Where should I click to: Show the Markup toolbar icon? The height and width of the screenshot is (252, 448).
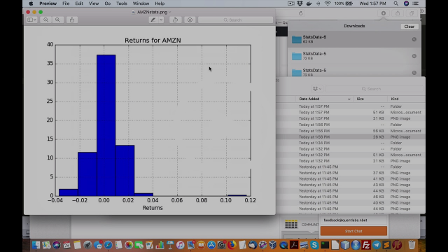click(x=190, y=20)
